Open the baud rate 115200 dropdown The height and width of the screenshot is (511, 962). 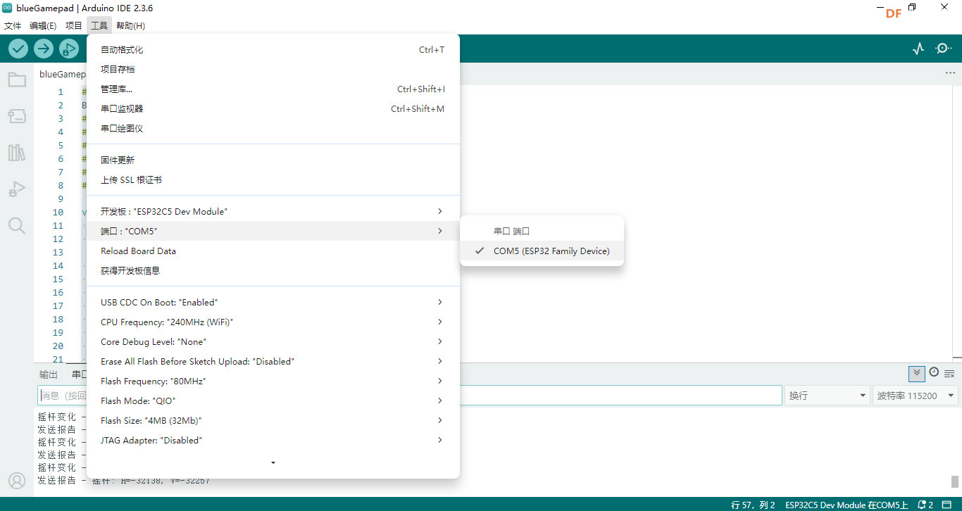(x=915, y=396)
